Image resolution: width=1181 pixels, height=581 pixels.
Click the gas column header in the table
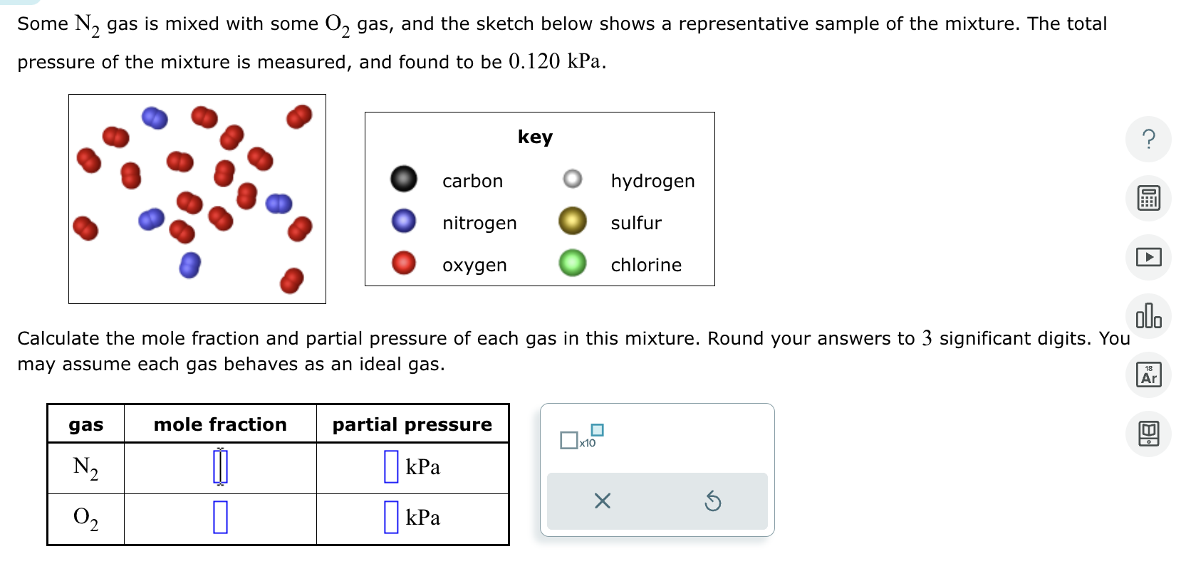click(x=85, y=424)
